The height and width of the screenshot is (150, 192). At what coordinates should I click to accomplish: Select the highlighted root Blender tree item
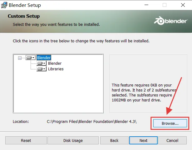44,58
